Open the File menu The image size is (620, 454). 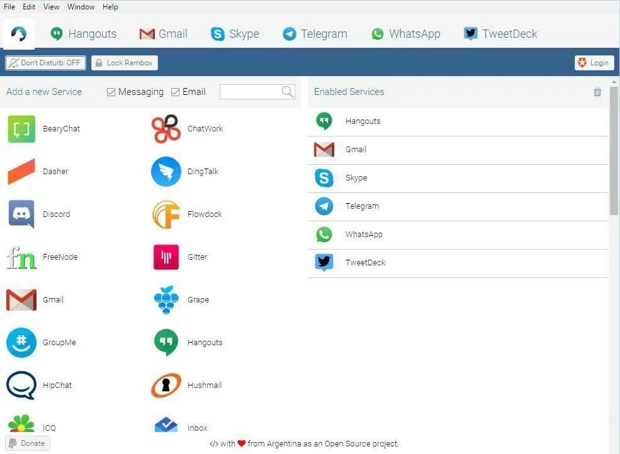coord(9,7)
